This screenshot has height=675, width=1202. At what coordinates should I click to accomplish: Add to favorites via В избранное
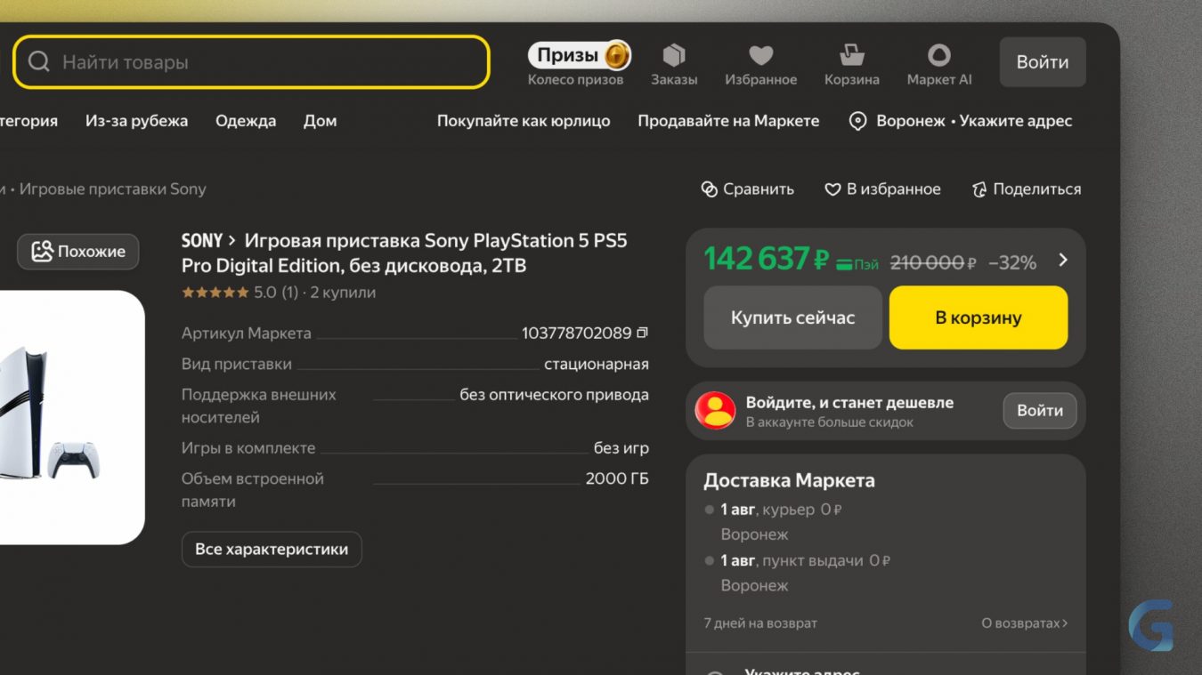pyautogui.click(x=882, y=189)
